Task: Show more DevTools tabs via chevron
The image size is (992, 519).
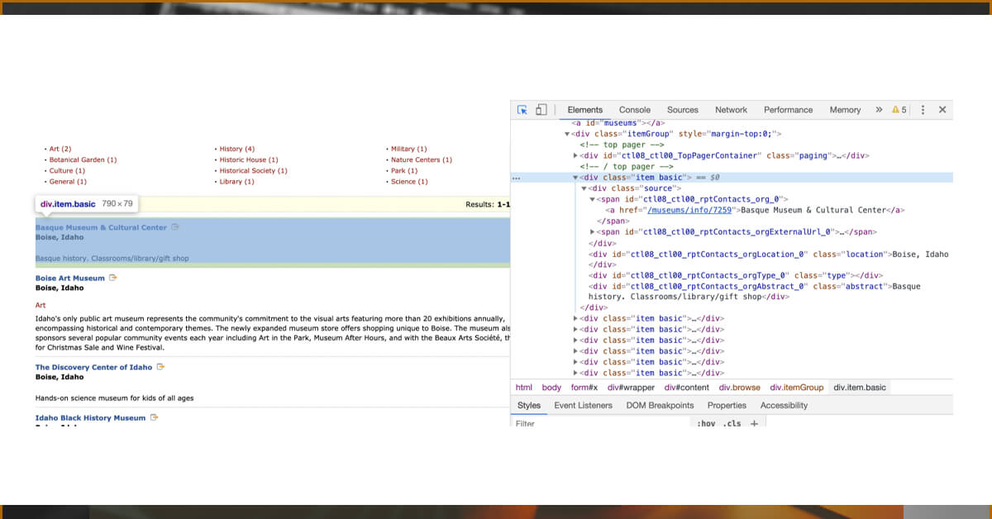Action: pyautogui.click(x=879, y=110)
